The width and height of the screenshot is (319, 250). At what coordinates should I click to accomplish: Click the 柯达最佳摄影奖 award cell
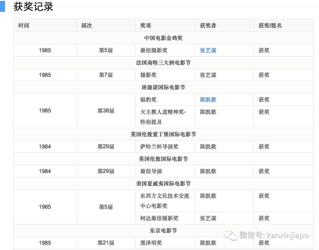(159, 218)
